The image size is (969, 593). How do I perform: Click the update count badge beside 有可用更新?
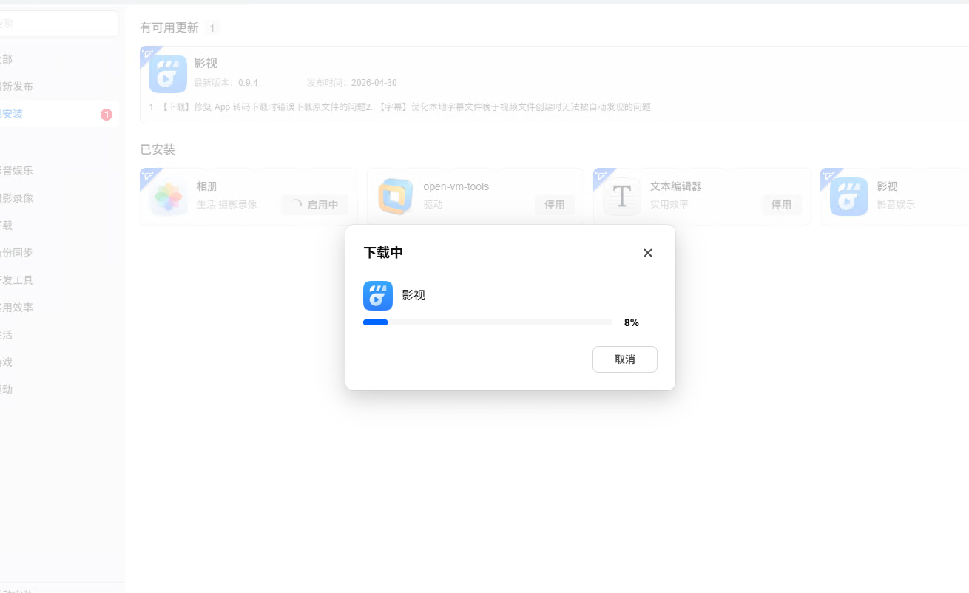click(x=212, y=28)
